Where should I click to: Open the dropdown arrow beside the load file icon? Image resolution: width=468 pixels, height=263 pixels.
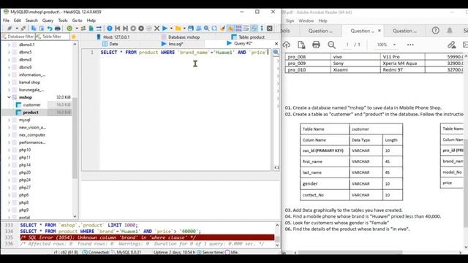[184, 28]
